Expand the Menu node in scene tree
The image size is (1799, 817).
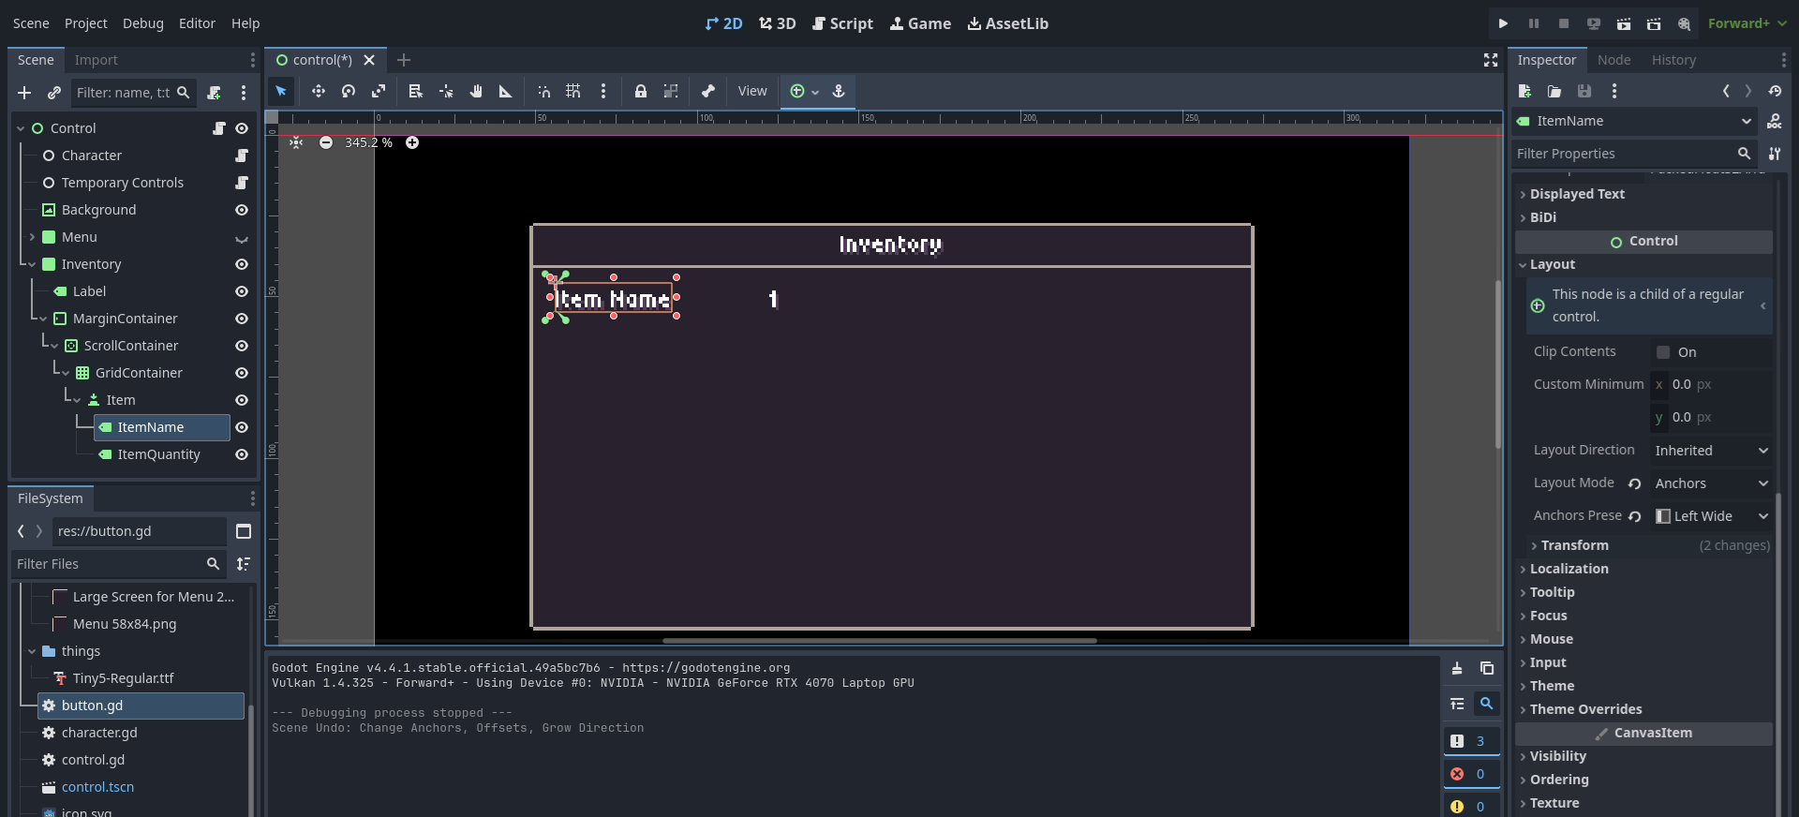coord(32,237)
